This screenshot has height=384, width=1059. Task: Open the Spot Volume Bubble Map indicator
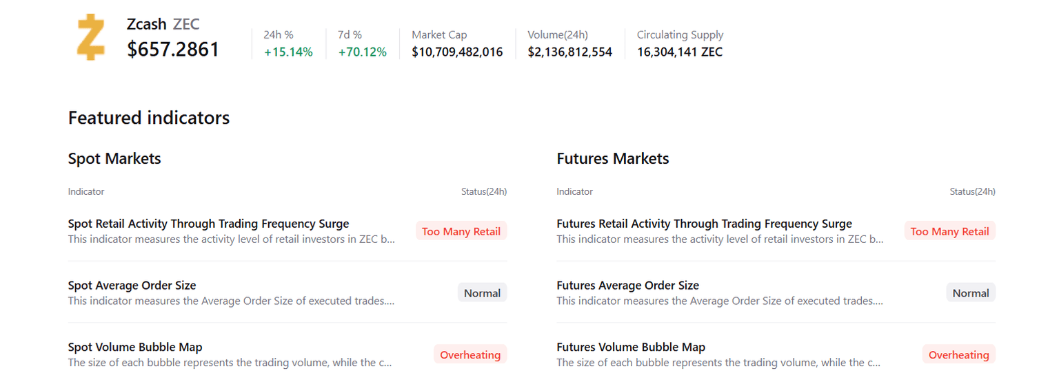click(135, 348)
